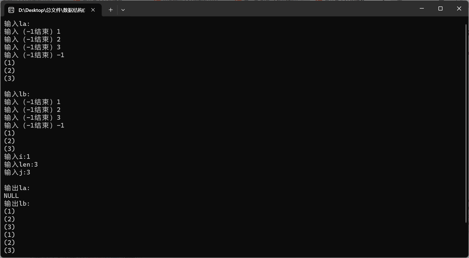Click the terminal icon in the tab

click(11, 10)
